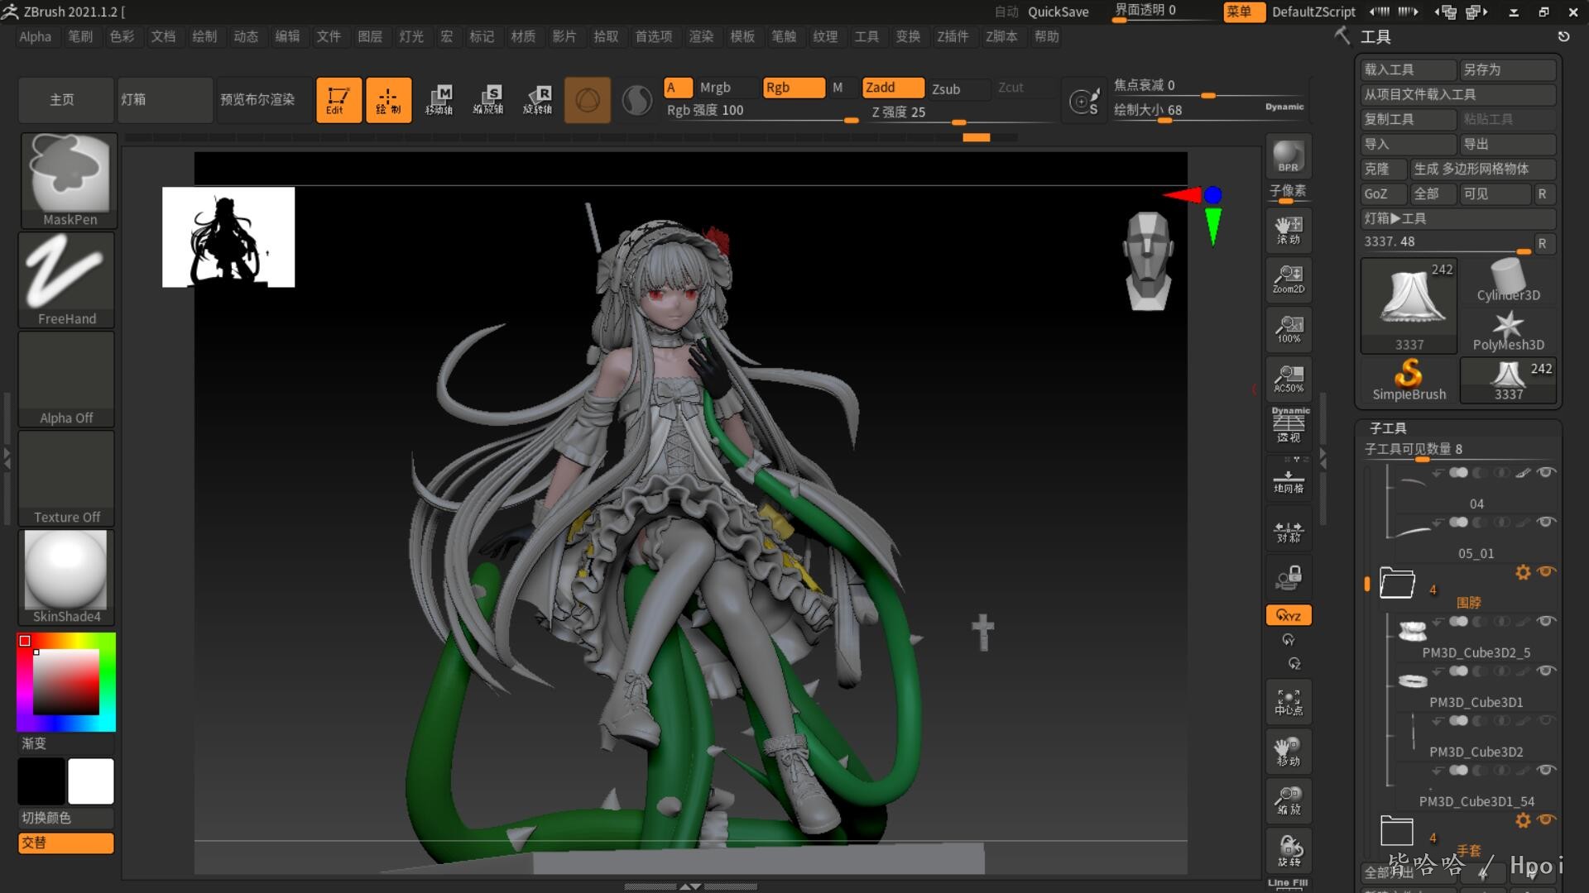Image resolution: width=1589 pixels, height=893 pixels.
Task: Open the 渲染 (Render) menu
Action: [701, 36]
